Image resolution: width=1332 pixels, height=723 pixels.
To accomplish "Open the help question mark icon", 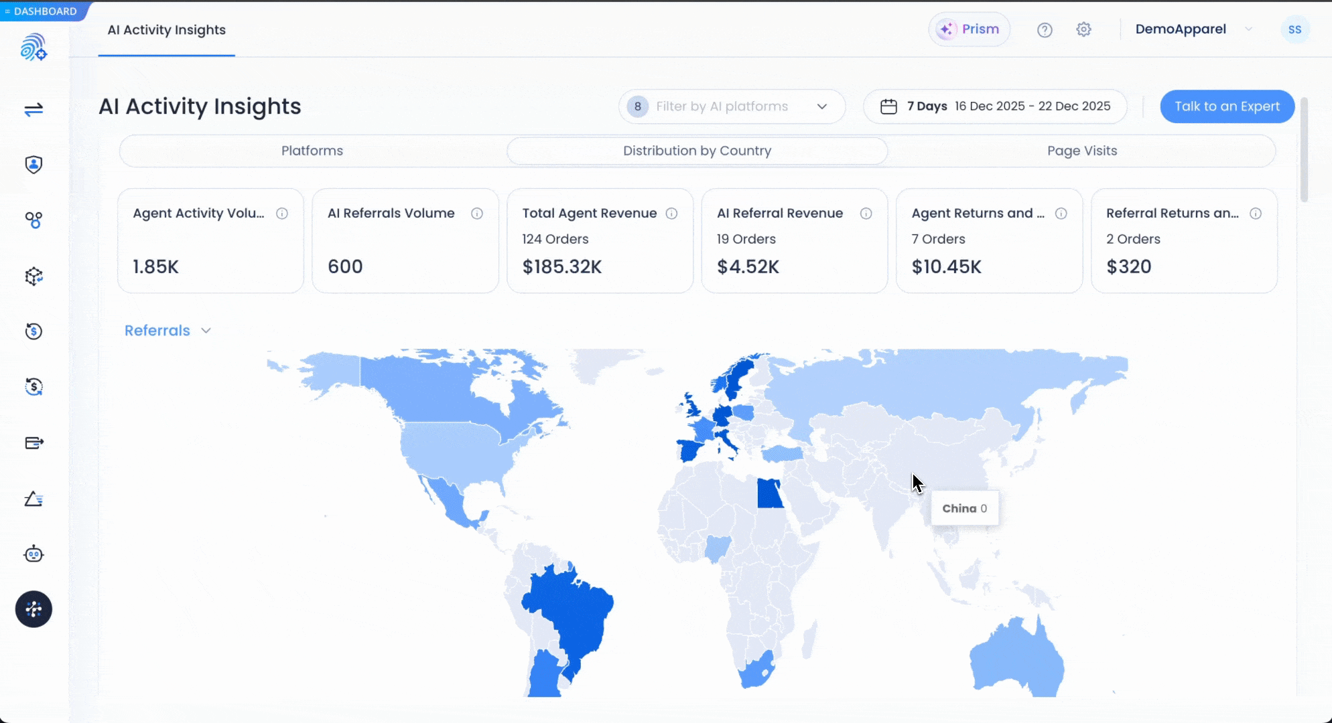I will (1045, 29).
